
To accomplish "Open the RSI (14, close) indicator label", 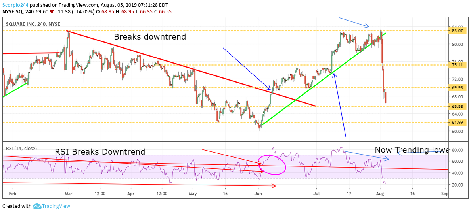I will 21,149.
